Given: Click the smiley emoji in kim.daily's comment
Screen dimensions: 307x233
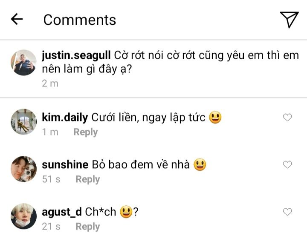Looking at the screenshot, I should click(215, 118).
